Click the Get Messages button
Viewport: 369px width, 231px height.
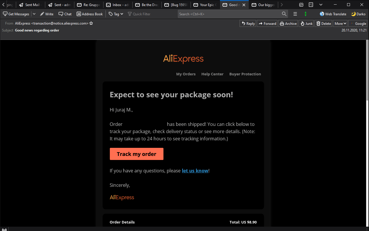[x=16, y=14]
